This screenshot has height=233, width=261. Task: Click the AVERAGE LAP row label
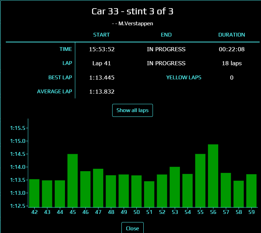[54, 92]
